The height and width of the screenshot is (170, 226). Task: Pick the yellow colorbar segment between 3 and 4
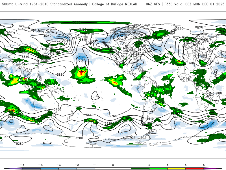177,169
